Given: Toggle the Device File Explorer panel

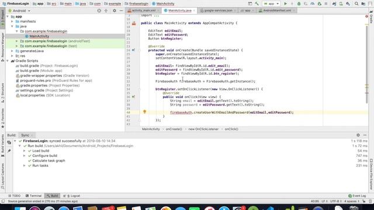Looking at the screenshot, I should (x=372, y=174).
